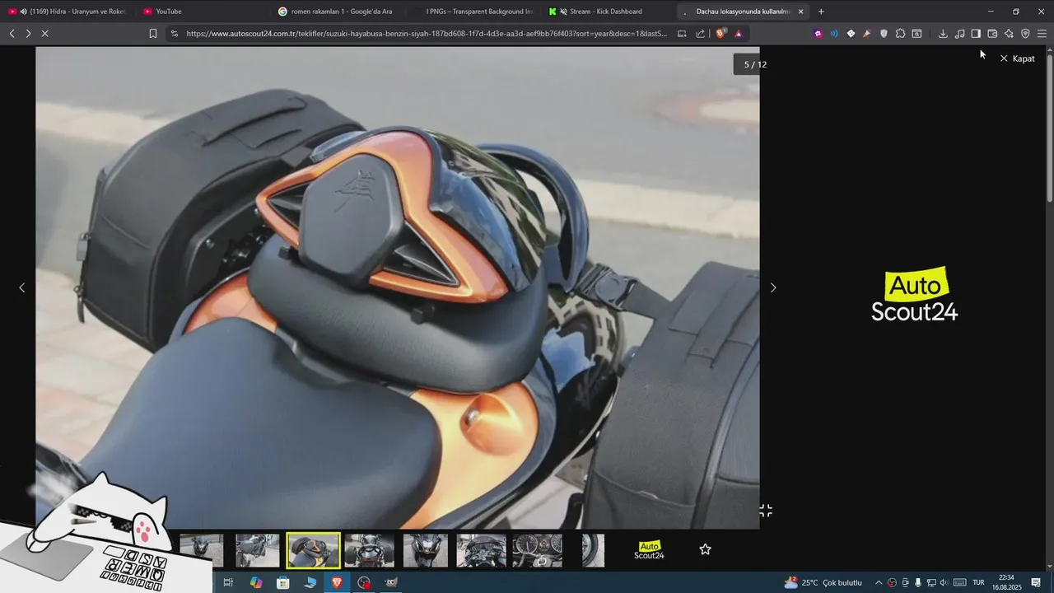Click the main motorcycle seat photo
This screenshot has height=593, width=1054.
tap(397, 287)
